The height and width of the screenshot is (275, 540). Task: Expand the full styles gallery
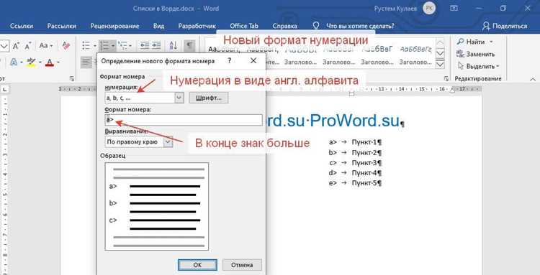click(440, 65)
